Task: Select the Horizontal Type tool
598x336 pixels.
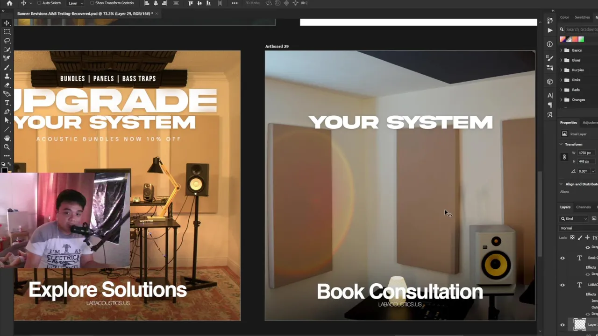Action: (7, 103)
